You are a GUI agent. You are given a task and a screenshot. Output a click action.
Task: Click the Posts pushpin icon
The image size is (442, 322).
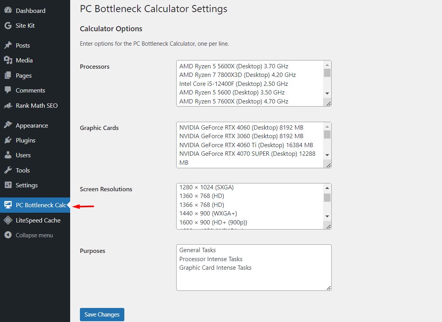[8, 45]
